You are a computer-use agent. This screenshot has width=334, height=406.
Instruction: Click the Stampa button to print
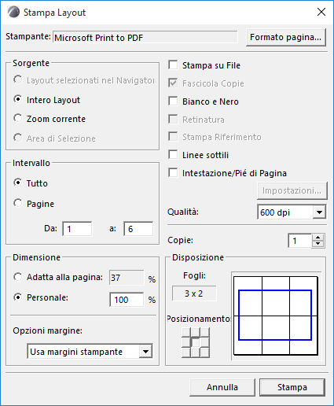[x=292, y=387]
